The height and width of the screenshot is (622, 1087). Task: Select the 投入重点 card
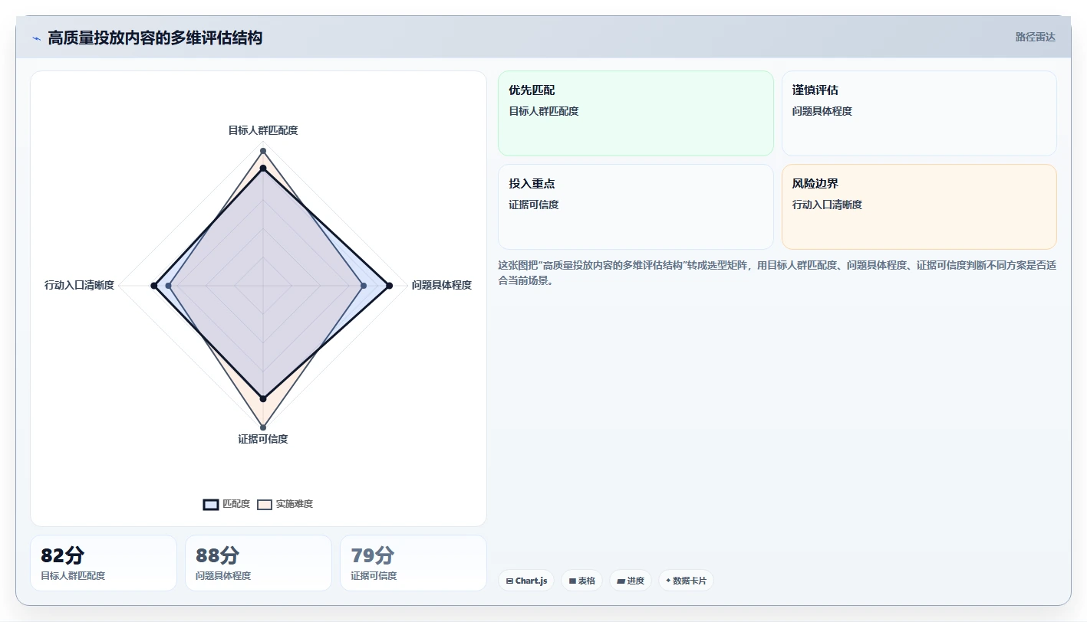(636, 207)
